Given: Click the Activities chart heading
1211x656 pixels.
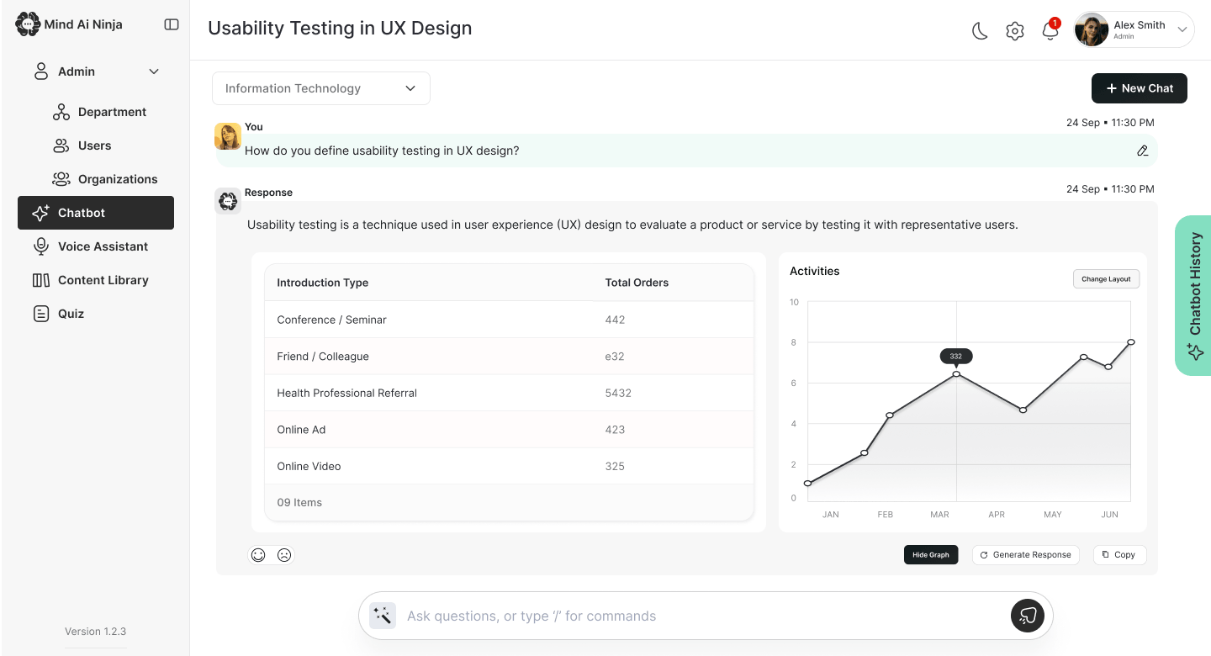Looking at the screenshot, I should 815,271.
